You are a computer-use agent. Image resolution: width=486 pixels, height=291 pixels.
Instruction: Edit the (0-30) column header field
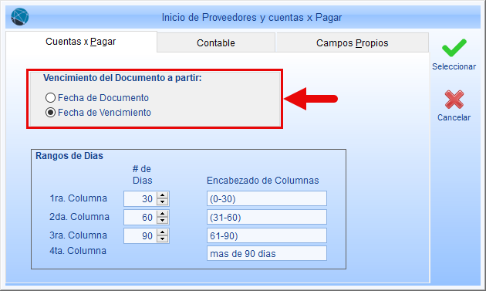pyautogui.click(x=267, y=198)
